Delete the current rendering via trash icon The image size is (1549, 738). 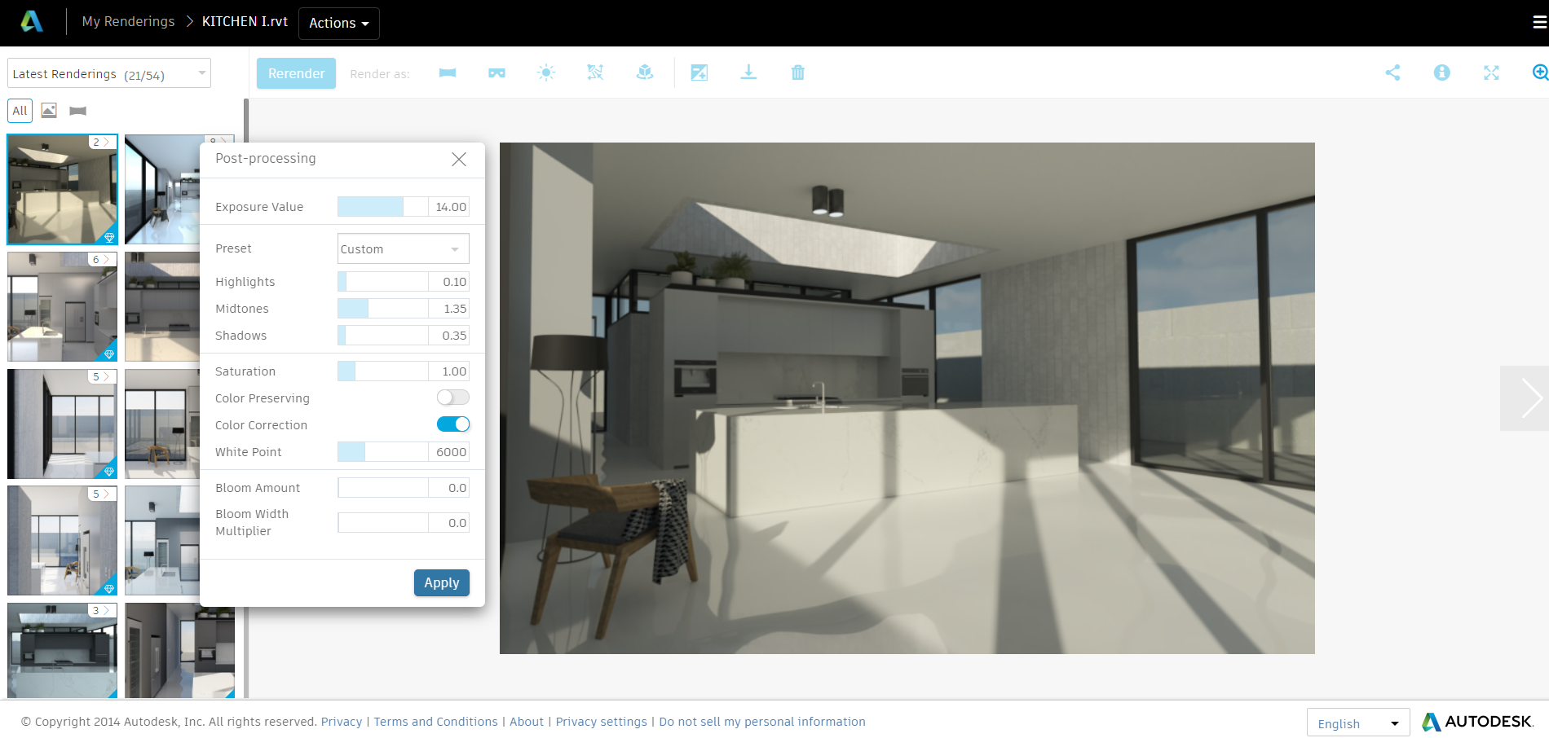coord(798,72)
